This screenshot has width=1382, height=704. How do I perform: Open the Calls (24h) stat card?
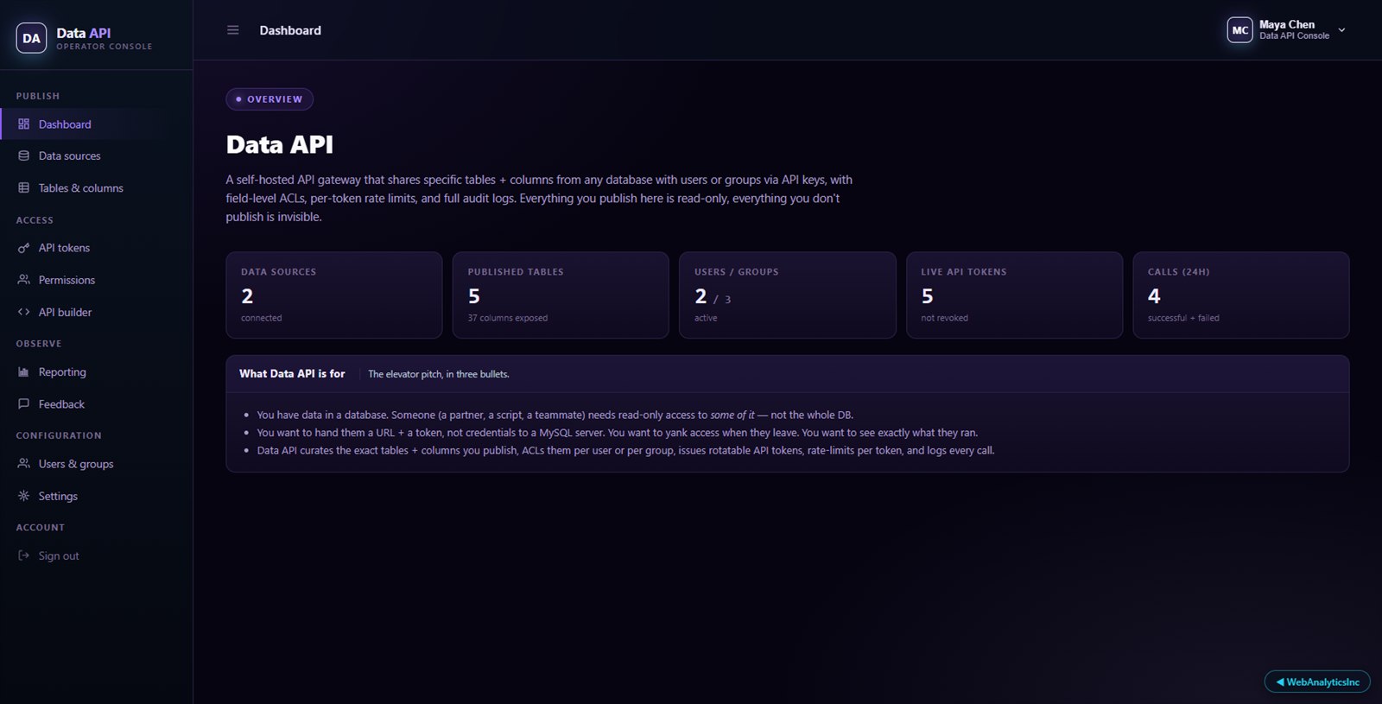(x=1241, y=295)
